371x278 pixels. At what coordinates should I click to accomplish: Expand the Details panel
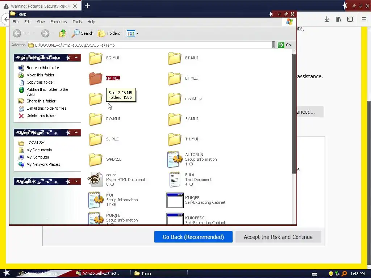tap(76, 181)
